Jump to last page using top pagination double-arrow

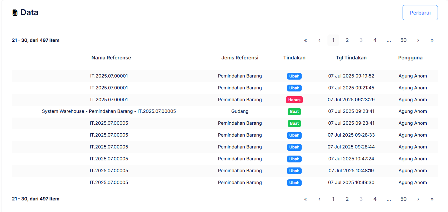tap(432, 40)
